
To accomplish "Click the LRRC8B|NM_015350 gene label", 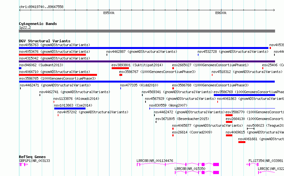I will click(x=190, y=169).
